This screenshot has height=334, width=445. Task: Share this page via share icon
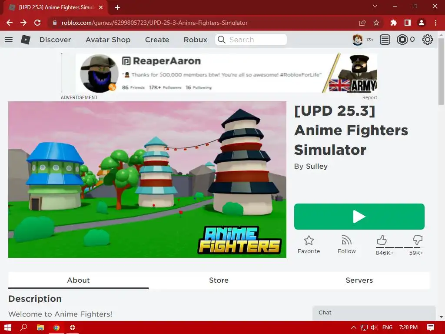362,23
